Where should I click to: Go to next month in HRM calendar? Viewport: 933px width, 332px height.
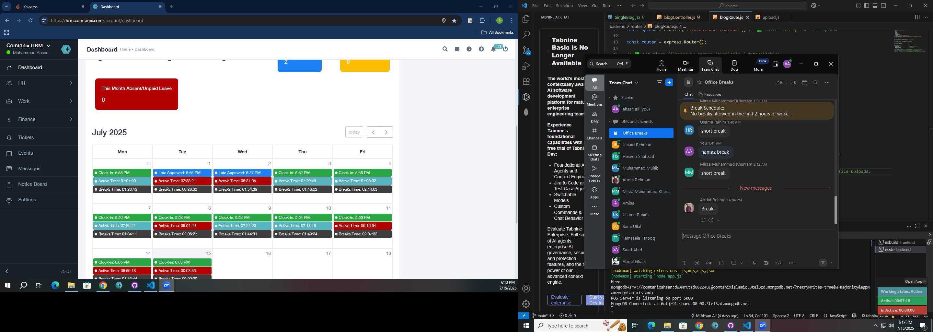386,132
